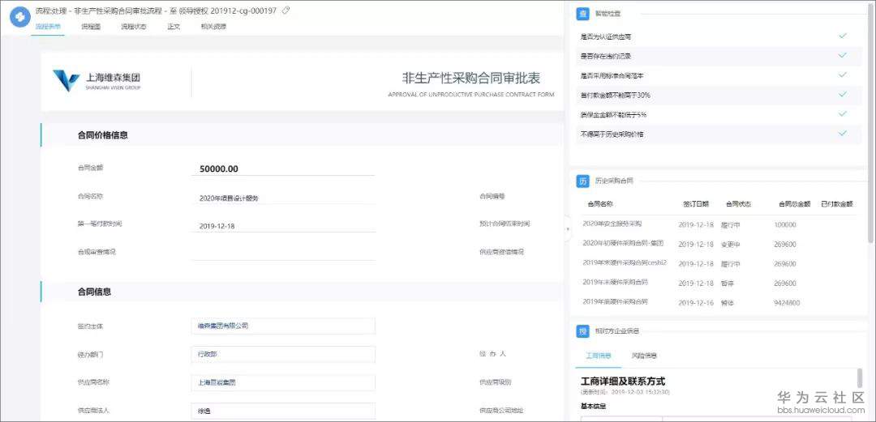Click the blue round app logo icon
The image size is (876, 422).
point(20,17)
